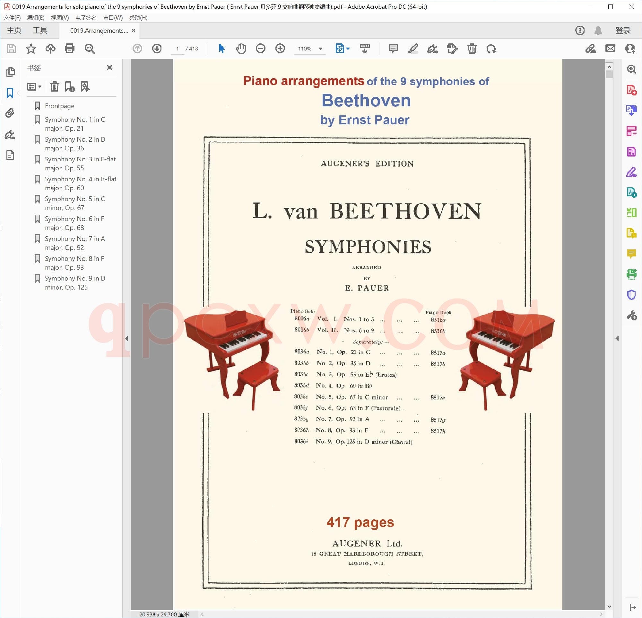Go to next page arrow
Image resolution: width=642 pixels, height=618 pixels.
[157, 49]
